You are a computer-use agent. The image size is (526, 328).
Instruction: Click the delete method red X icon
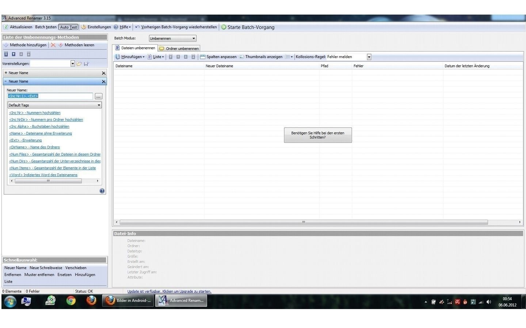tap(53, 45)
